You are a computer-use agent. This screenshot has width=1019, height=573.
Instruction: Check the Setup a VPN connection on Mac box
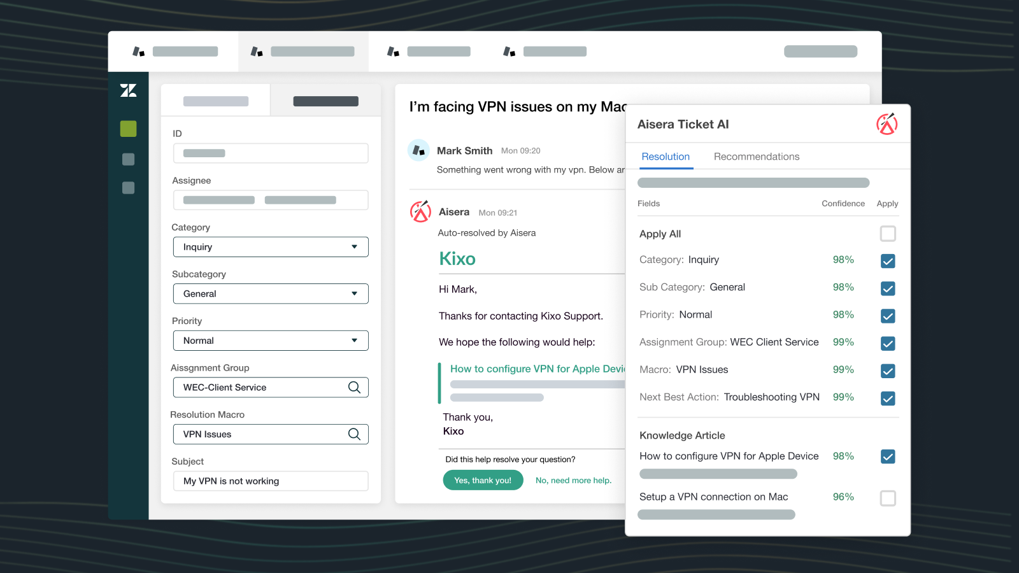pos(887,498)
